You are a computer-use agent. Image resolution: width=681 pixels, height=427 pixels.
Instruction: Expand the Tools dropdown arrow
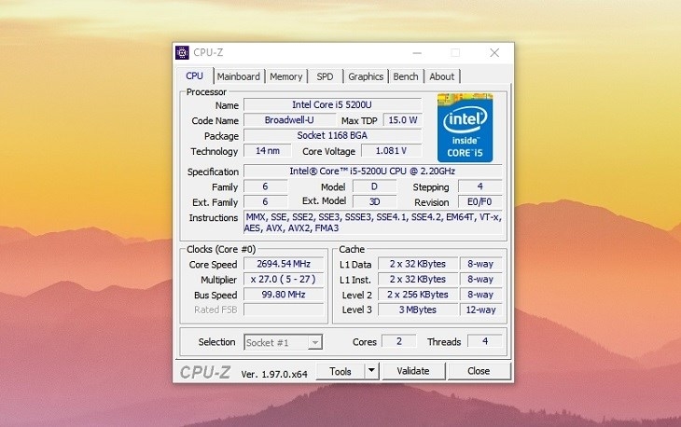click(371, 371)
